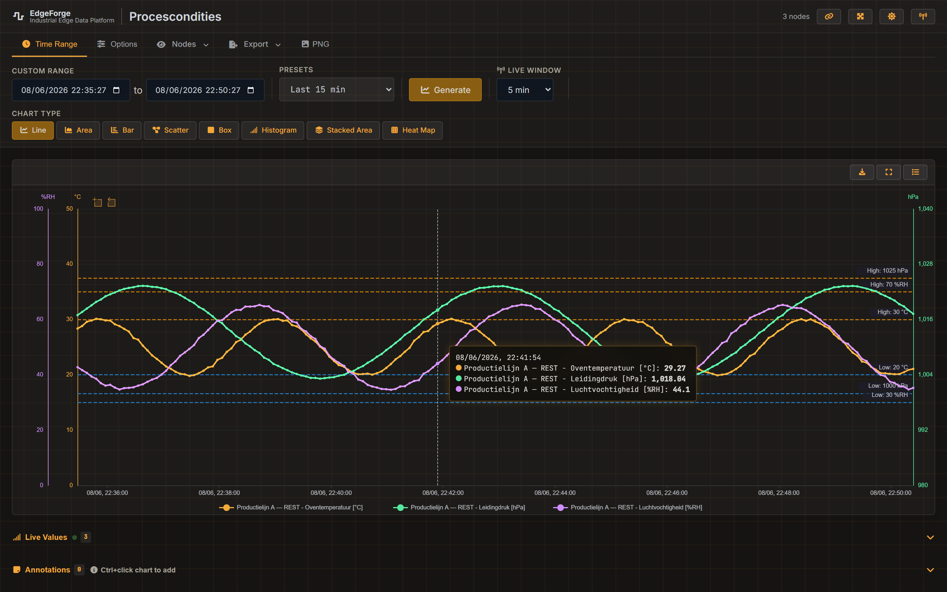This screenshot has height=592, width=947.
Task: Expand the Live Values section chevron
Action: [930, 537]
